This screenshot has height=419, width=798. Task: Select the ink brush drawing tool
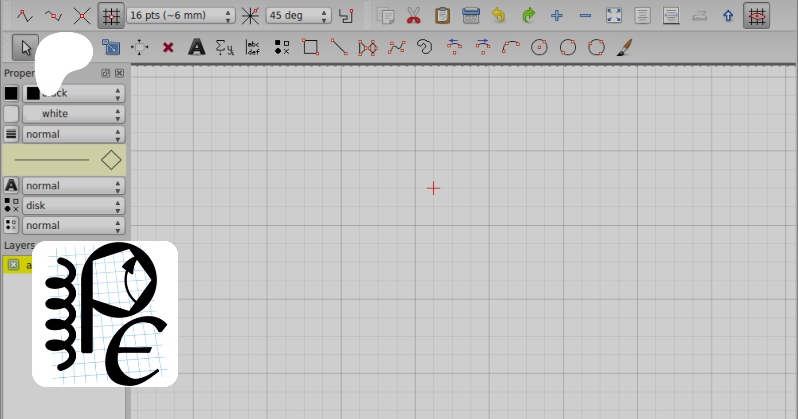coord(624,47)
